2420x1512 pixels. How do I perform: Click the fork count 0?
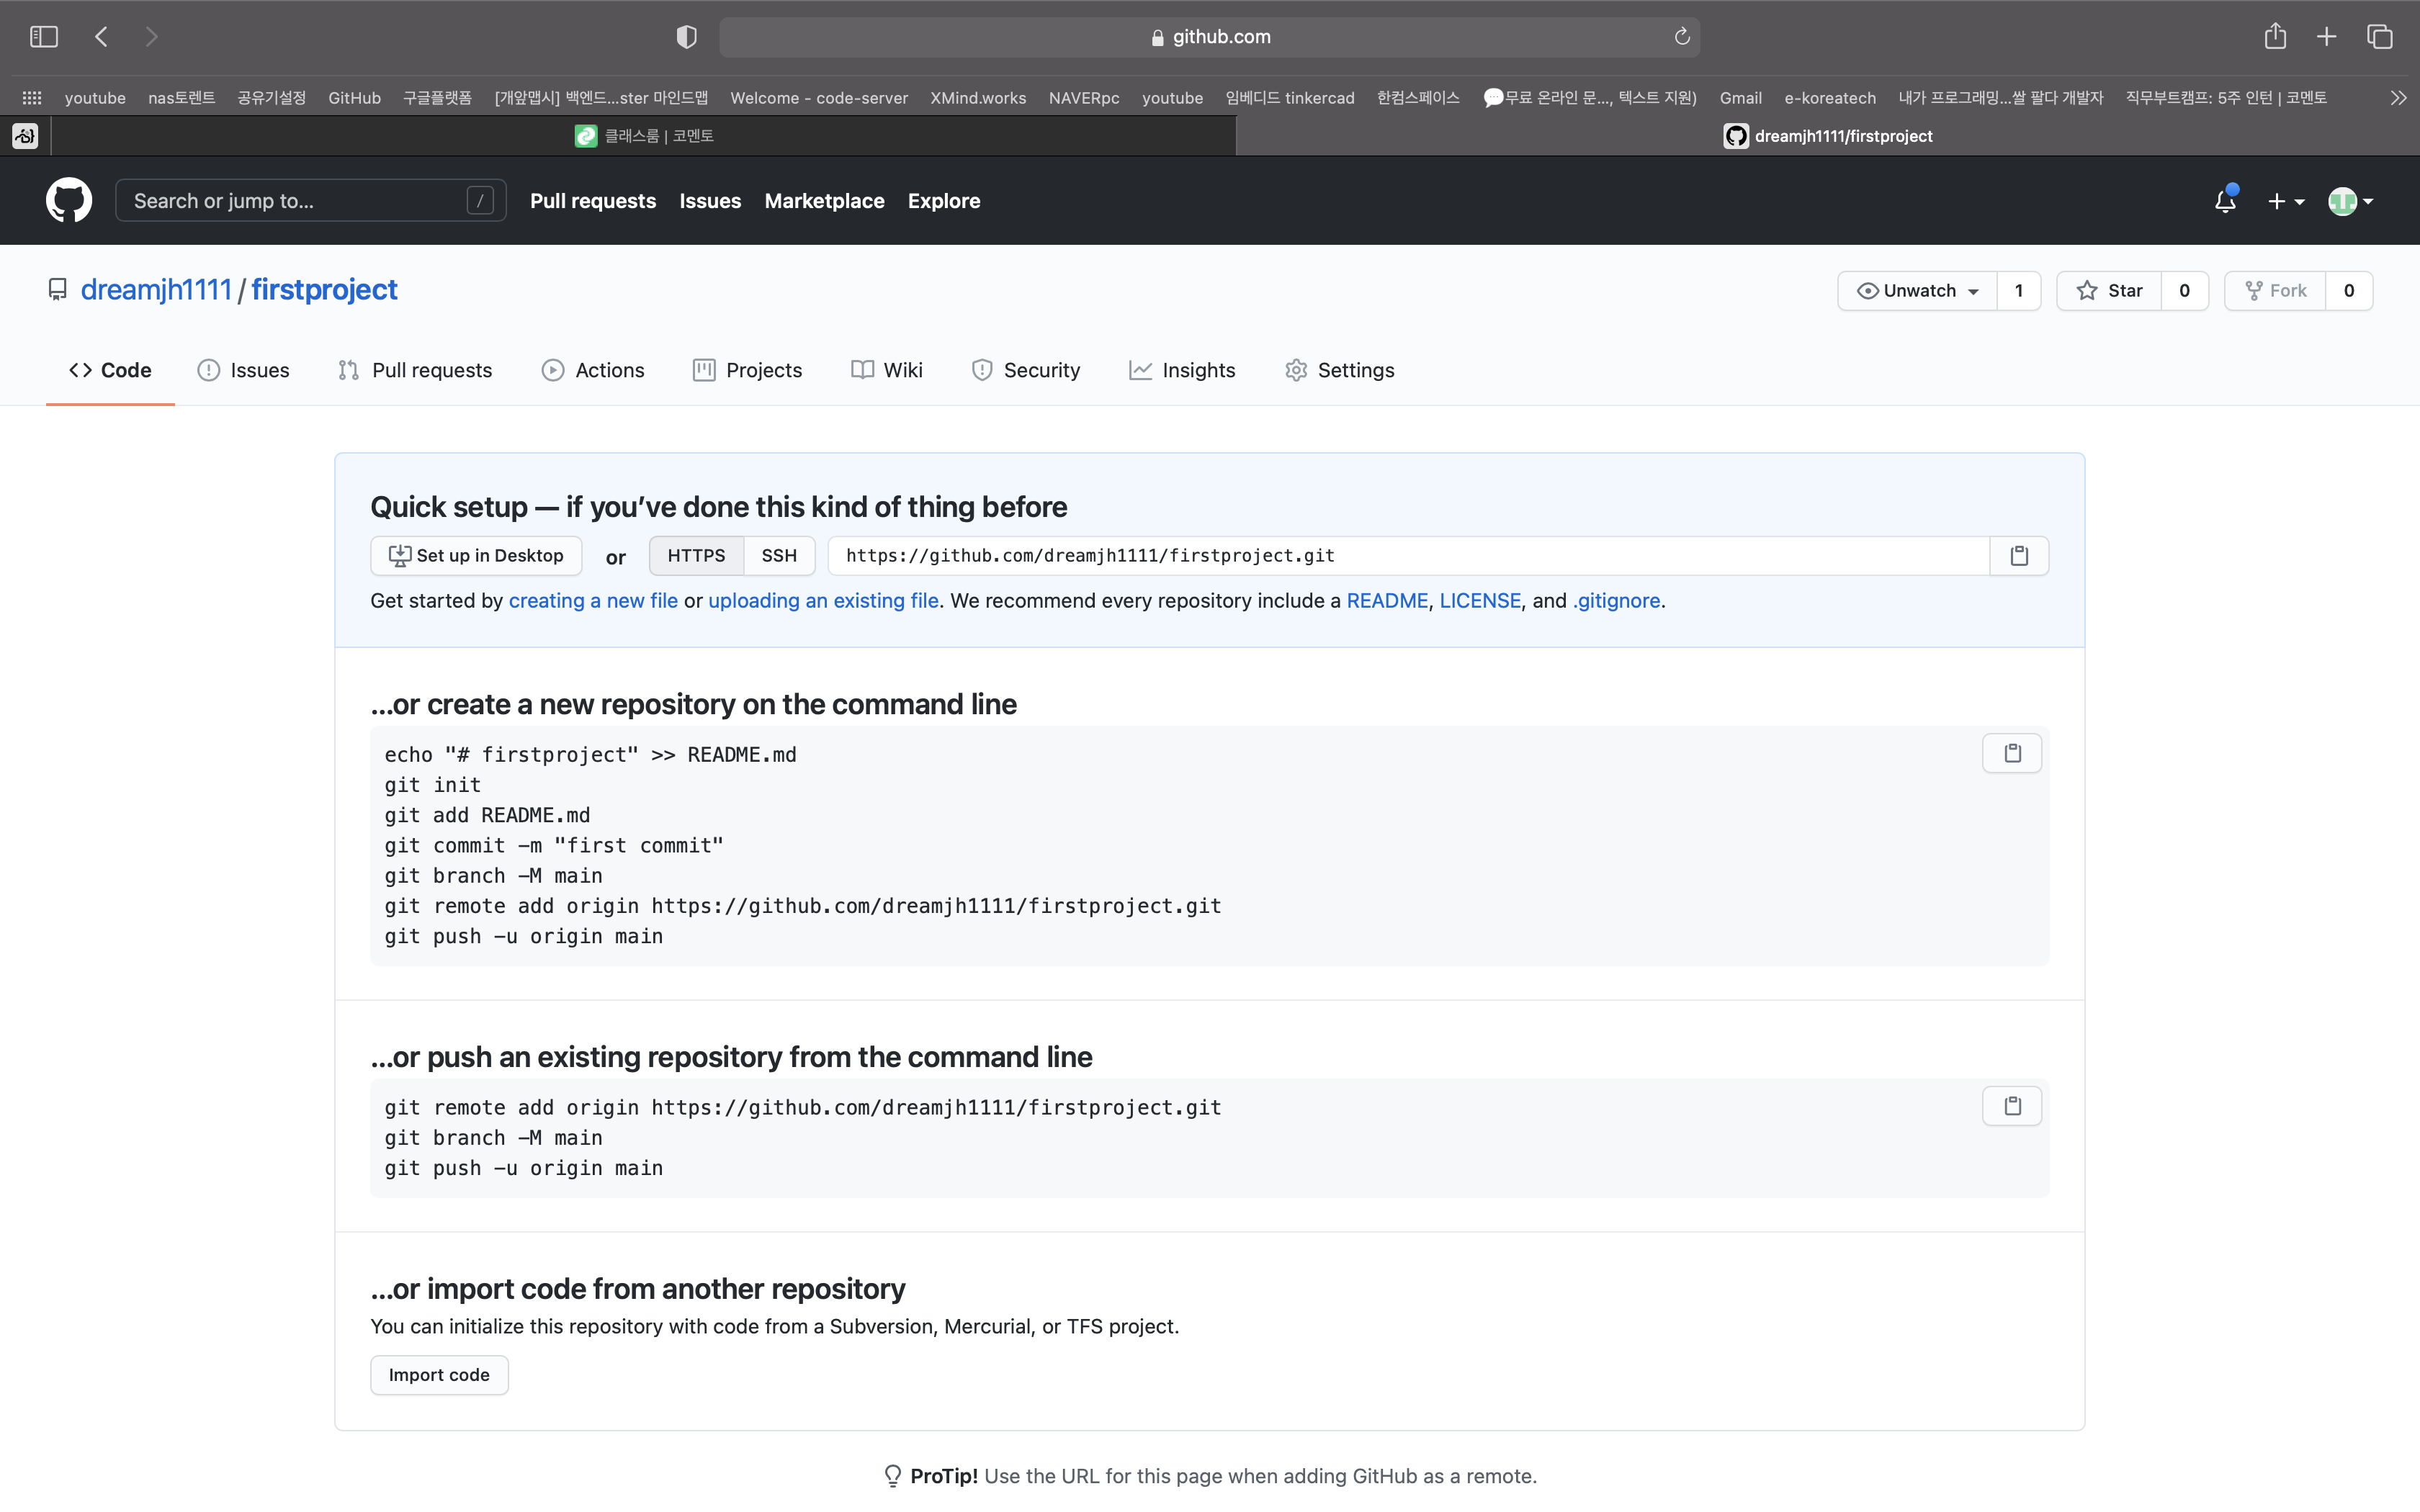pyautogui.click(x=2349, y=291)
